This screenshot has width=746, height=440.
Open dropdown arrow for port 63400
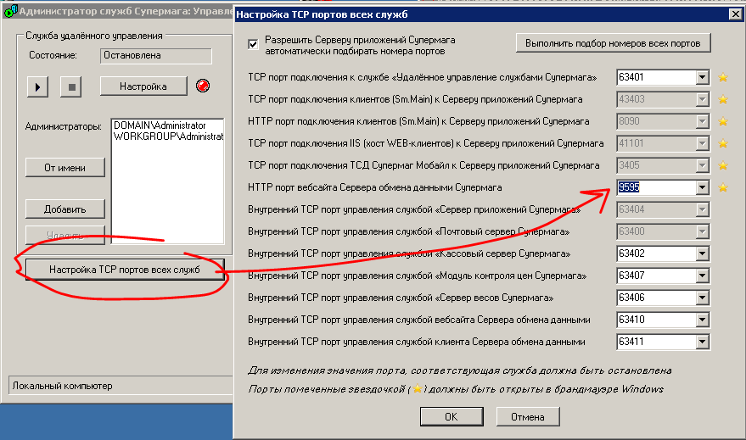pyautogui.click(x=702, y=231)
